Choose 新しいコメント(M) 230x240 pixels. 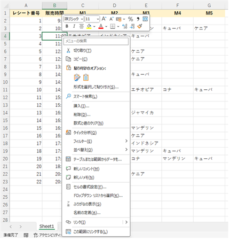click(x=96, y=169)
